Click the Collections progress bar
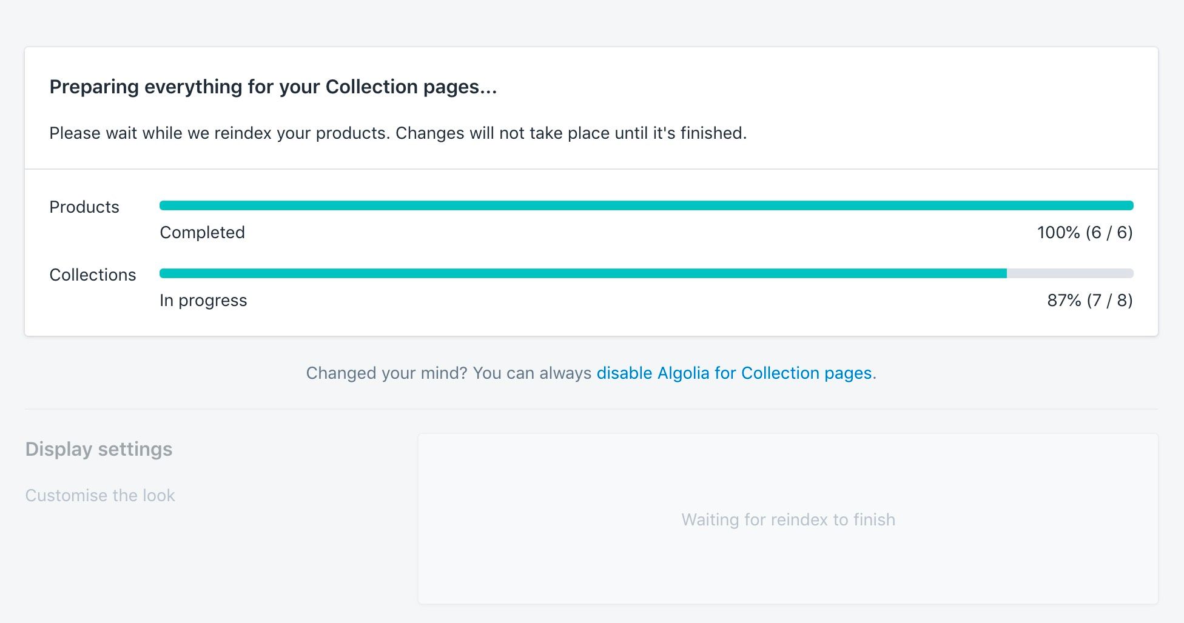1184x623 pixels. (x=546, y=273)
